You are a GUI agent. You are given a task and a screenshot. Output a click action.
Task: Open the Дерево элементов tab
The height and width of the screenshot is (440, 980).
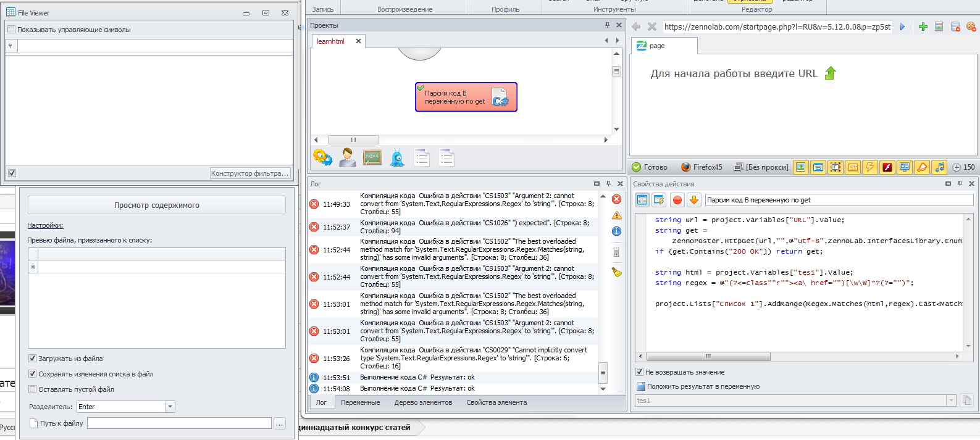pos(423,402)
